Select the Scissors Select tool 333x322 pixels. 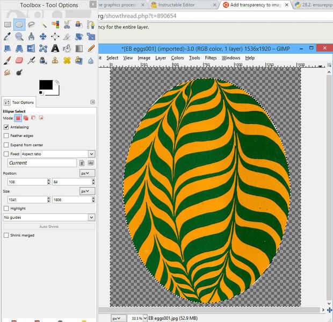[67, 24]
